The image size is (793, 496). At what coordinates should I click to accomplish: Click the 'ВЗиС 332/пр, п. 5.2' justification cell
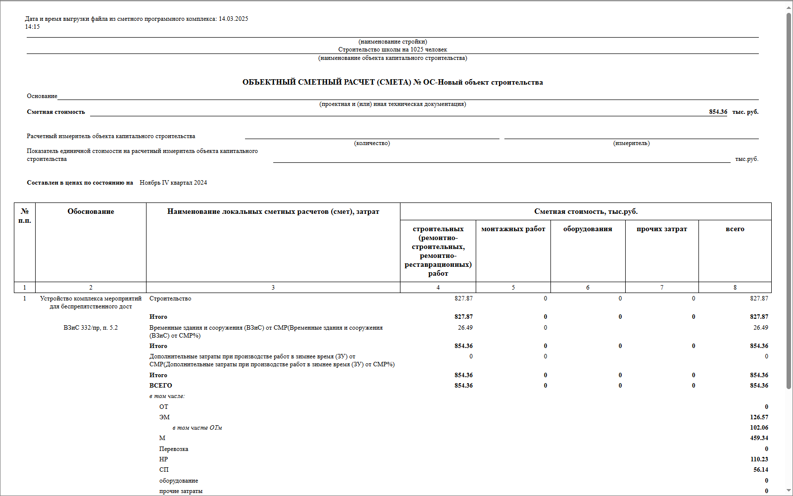(x=91, y=328)
